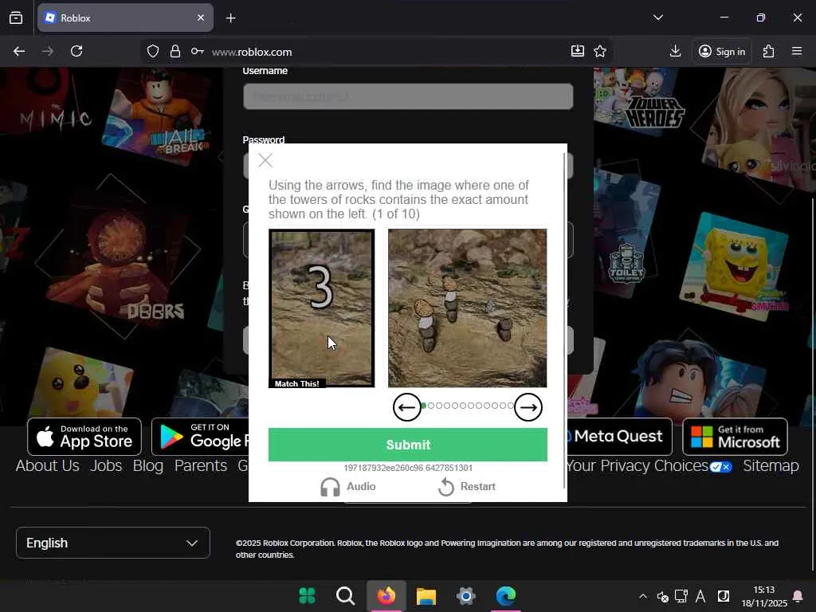816x612 pixels.
Task: Open Parents footer link
Action: (x=200, y=465)
